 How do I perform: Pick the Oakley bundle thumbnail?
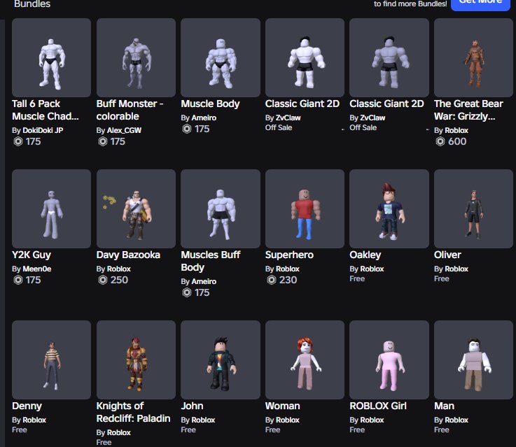[389, 208]
